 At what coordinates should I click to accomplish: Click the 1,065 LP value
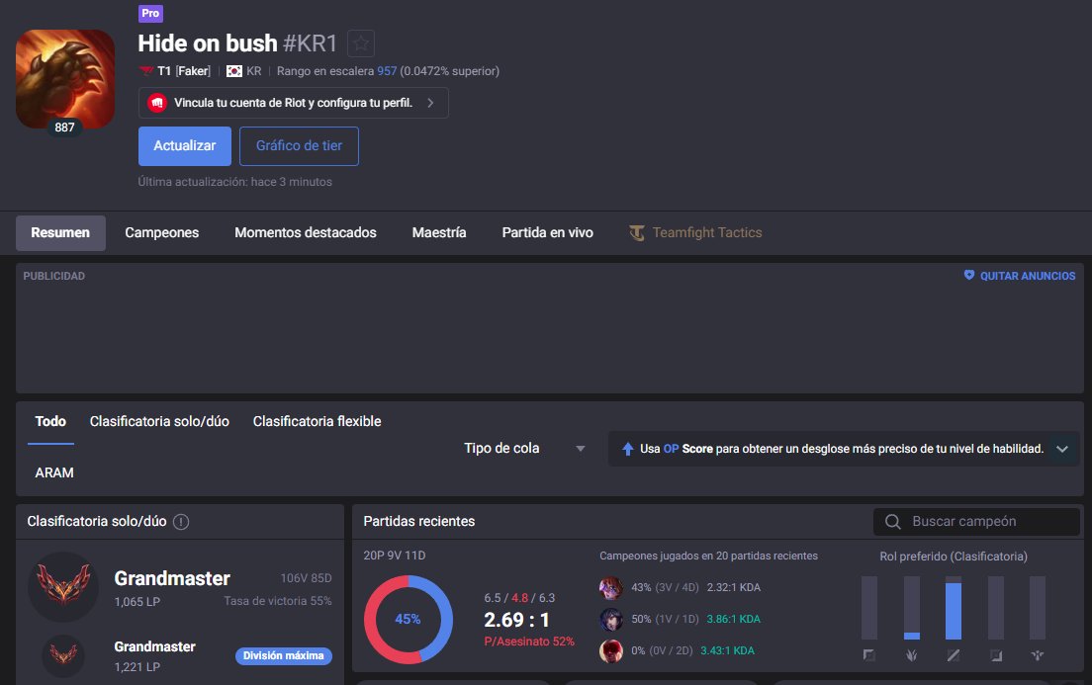[x=137, y=601]
